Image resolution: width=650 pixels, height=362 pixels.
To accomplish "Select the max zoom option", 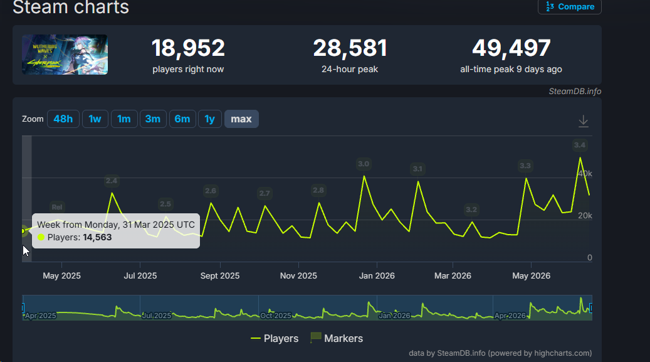I will point(241,119).
